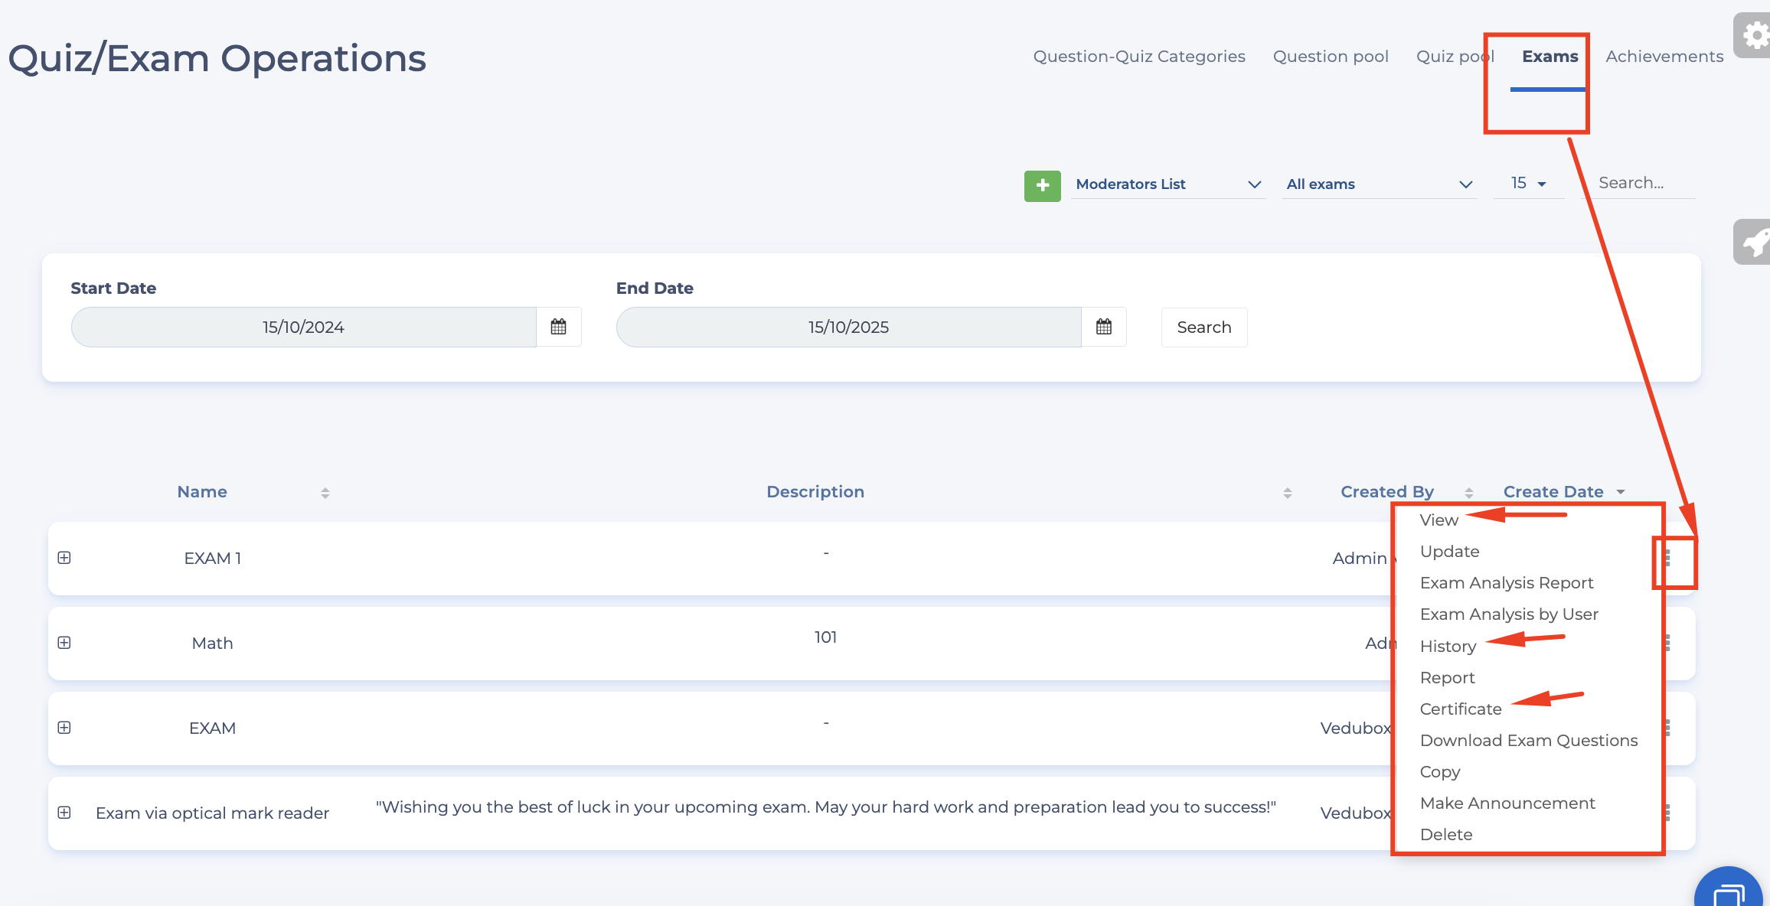Switch to the Question pool tab
The height and width of the screenshot is (906, 1770).
click(1331, 57)
